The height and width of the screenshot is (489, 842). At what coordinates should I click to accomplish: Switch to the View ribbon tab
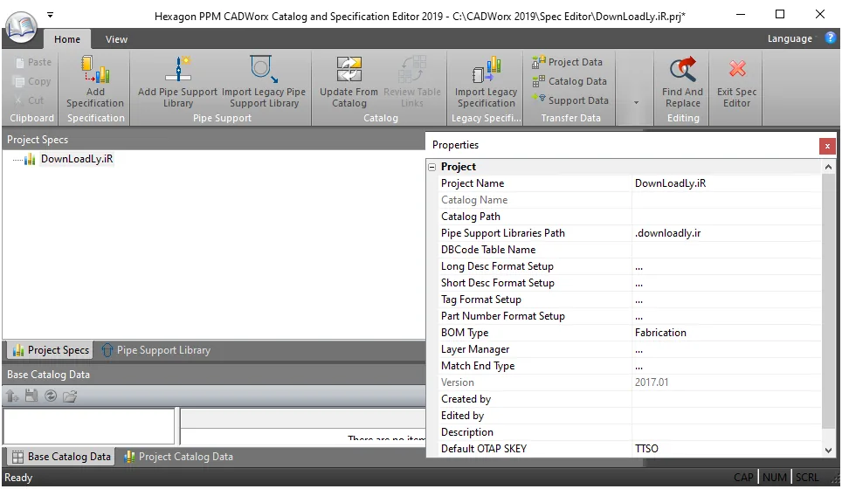pos(116,39)
